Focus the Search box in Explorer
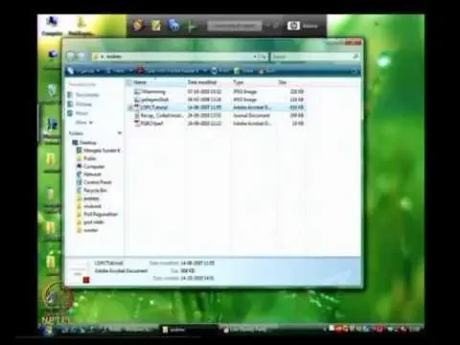This screenshot has width=460, height=345. (314, 57)
